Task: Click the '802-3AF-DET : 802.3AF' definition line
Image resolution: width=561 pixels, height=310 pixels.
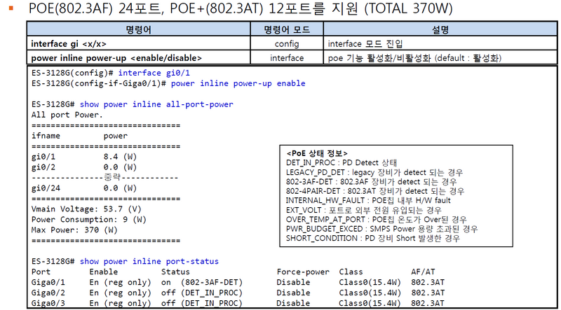Action: point(372,182)
